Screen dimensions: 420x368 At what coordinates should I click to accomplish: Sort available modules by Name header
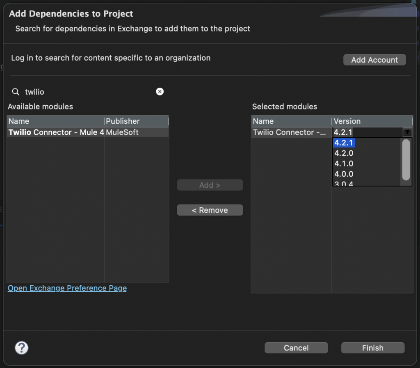(x=55, y=121)
